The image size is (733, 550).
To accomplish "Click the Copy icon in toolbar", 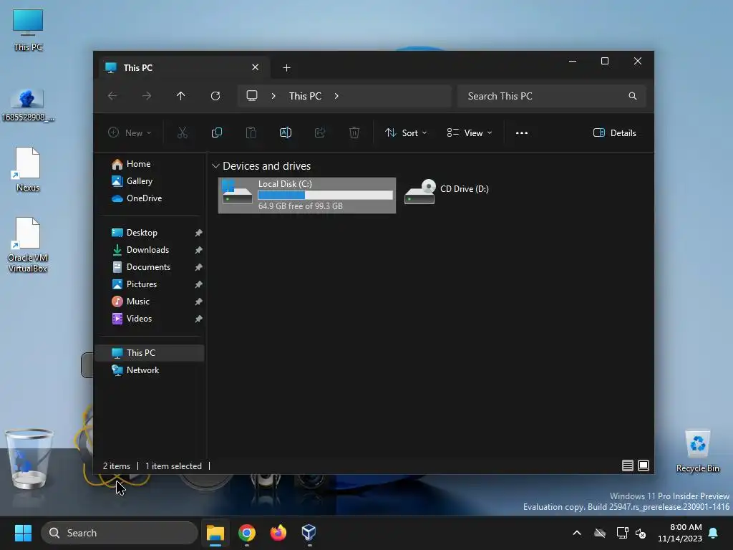I will [x=216, y=132].
